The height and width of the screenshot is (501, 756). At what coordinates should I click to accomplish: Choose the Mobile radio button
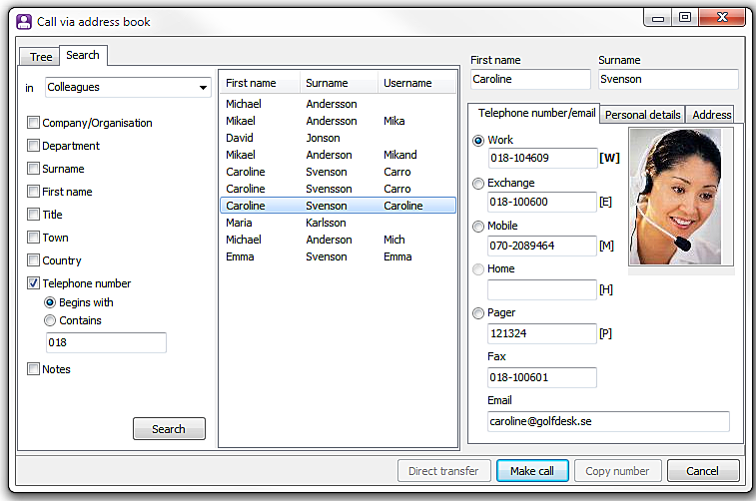click(x=478, y=227)
